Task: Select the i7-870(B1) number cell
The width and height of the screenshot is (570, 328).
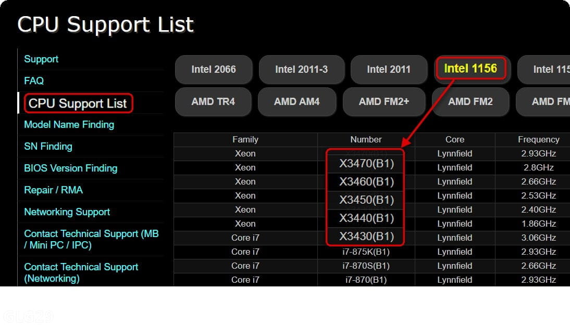Action: (x=366, y=280)
